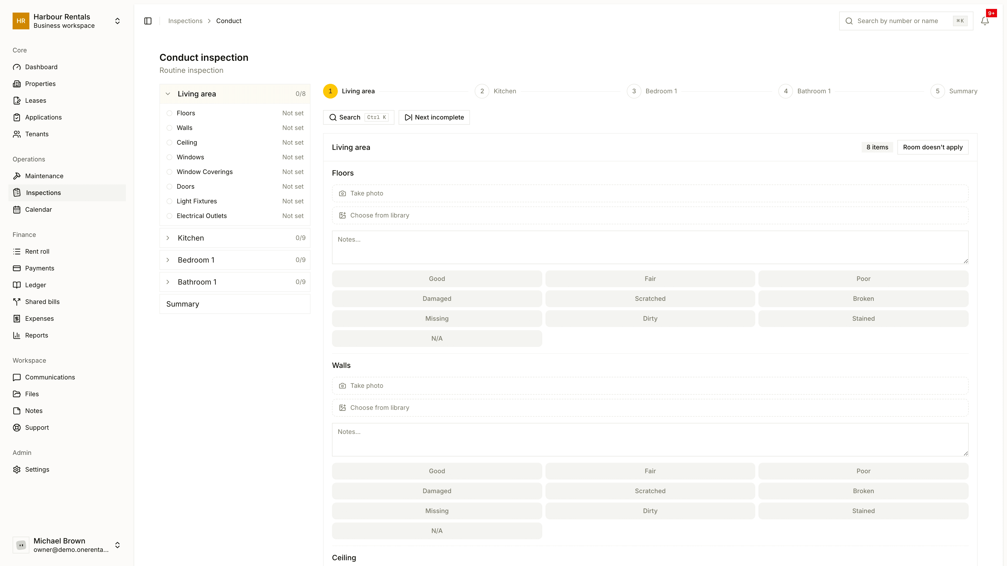Screen dimensions: 1007x566
Task: Open the Calendar sidebar item
Action: point(67,209)
